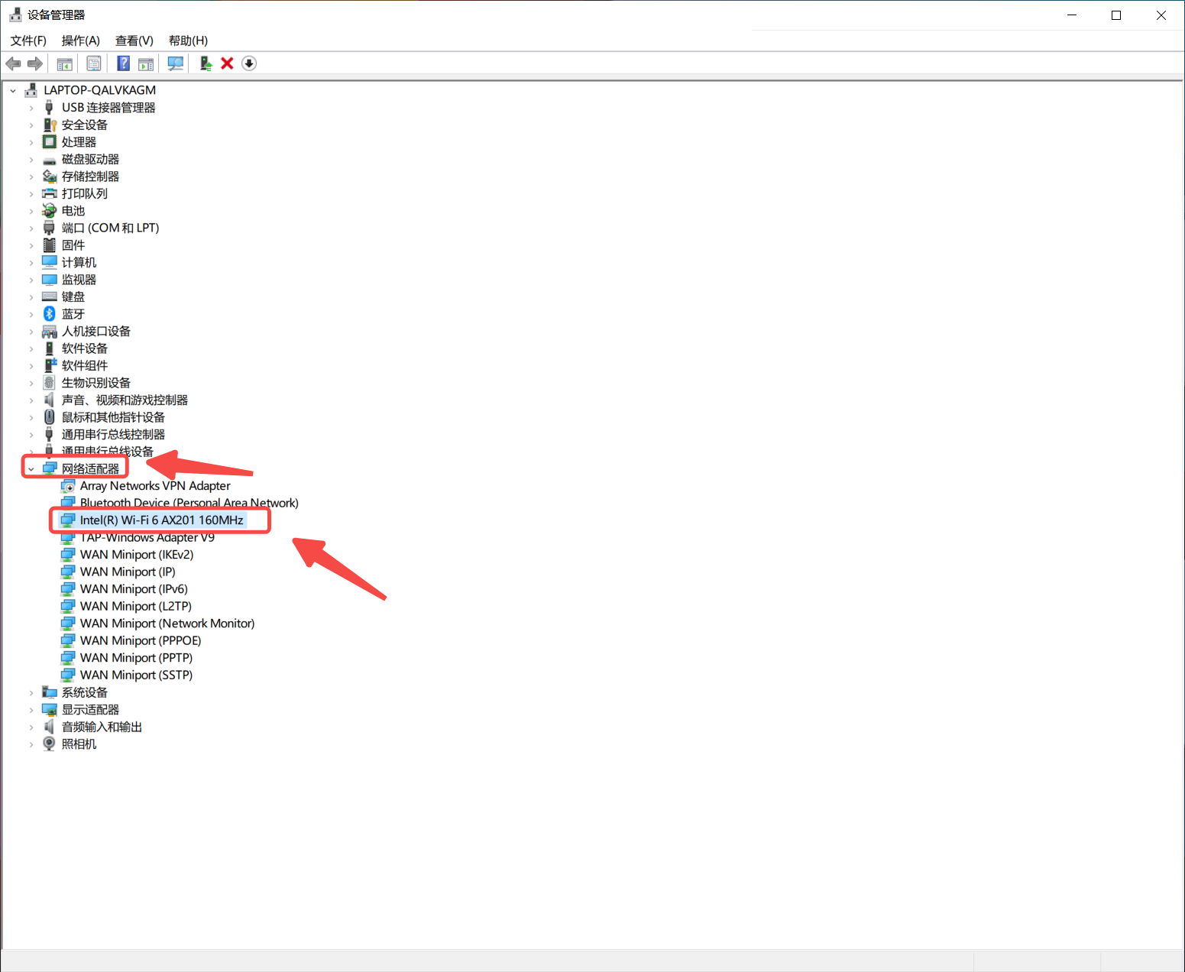Click the Back arrow toolbar button
This screenshot has height=972, width=1185.
pyautogui.click(x=13, y=63)
